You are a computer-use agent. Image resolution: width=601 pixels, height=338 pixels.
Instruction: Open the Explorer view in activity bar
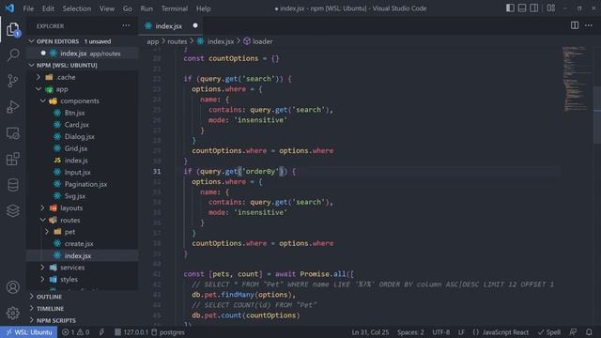point(12,29)
